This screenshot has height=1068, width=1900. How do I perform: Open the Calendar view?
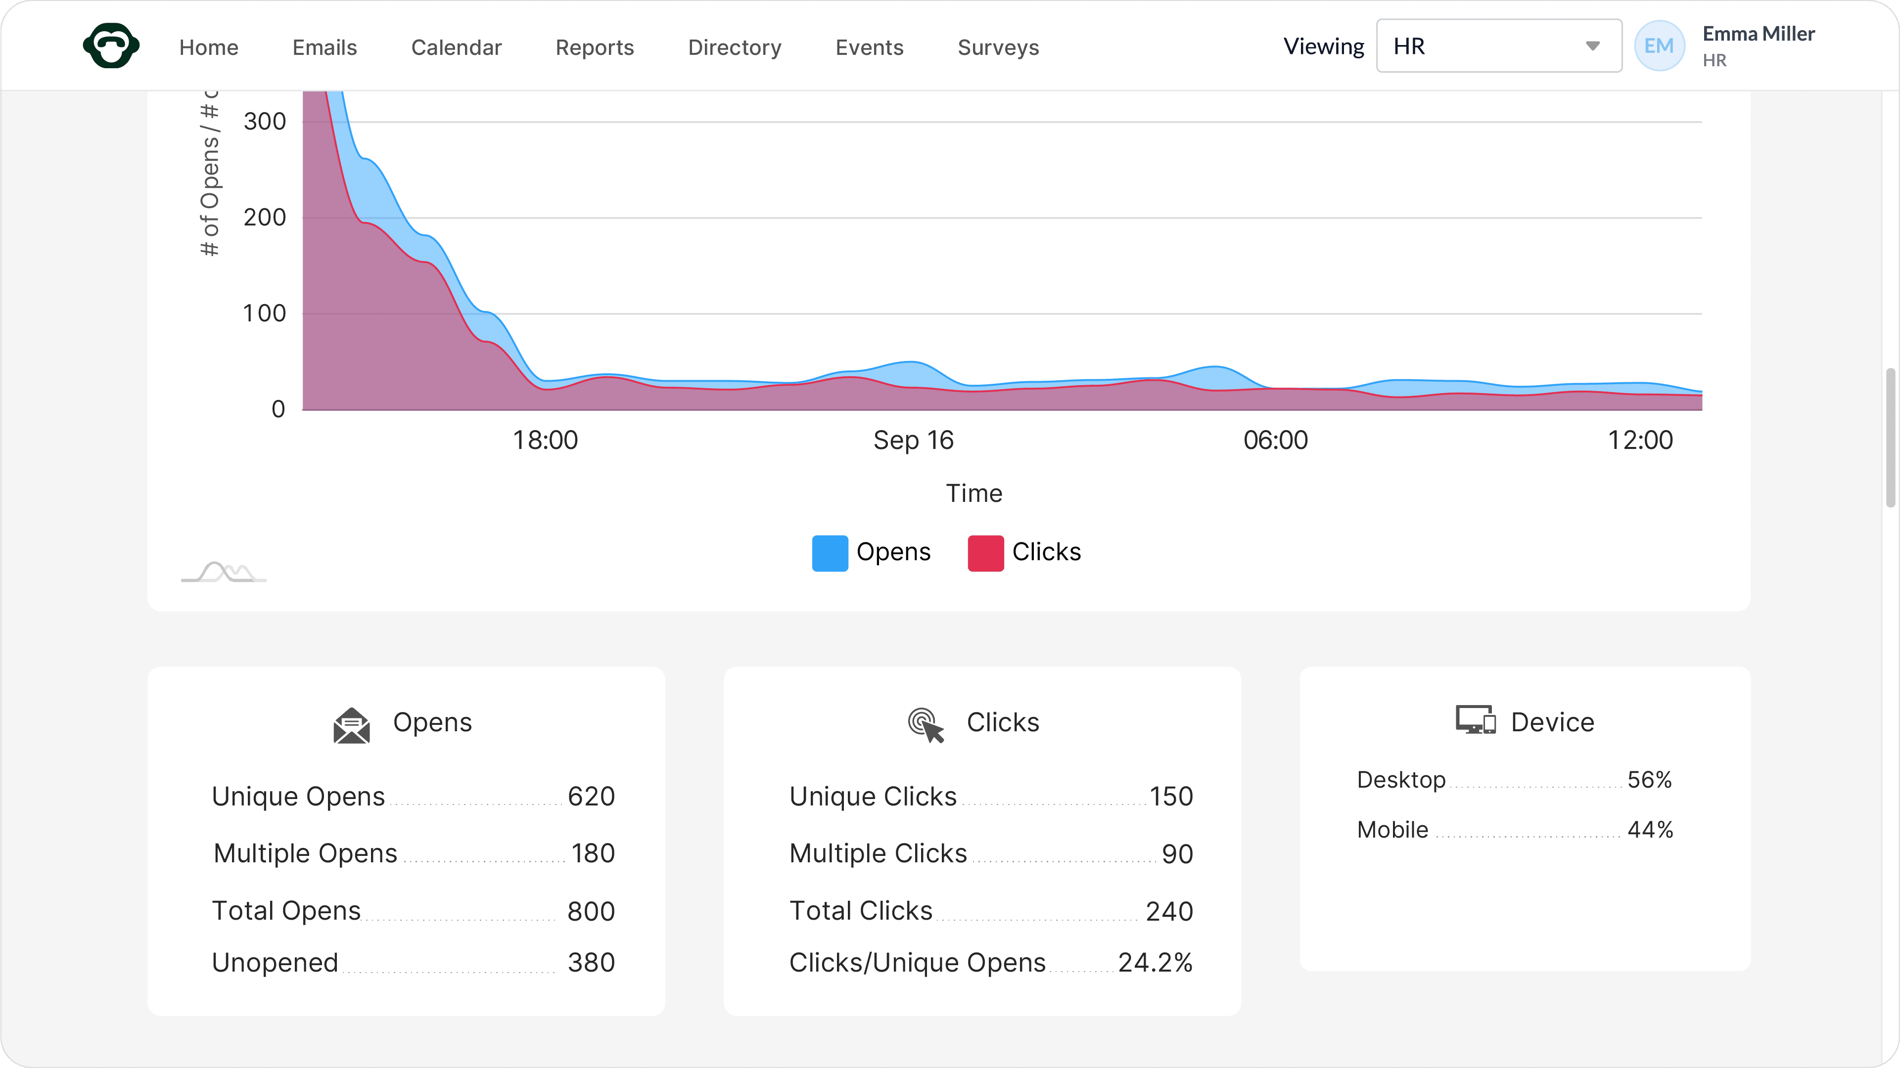456,47
